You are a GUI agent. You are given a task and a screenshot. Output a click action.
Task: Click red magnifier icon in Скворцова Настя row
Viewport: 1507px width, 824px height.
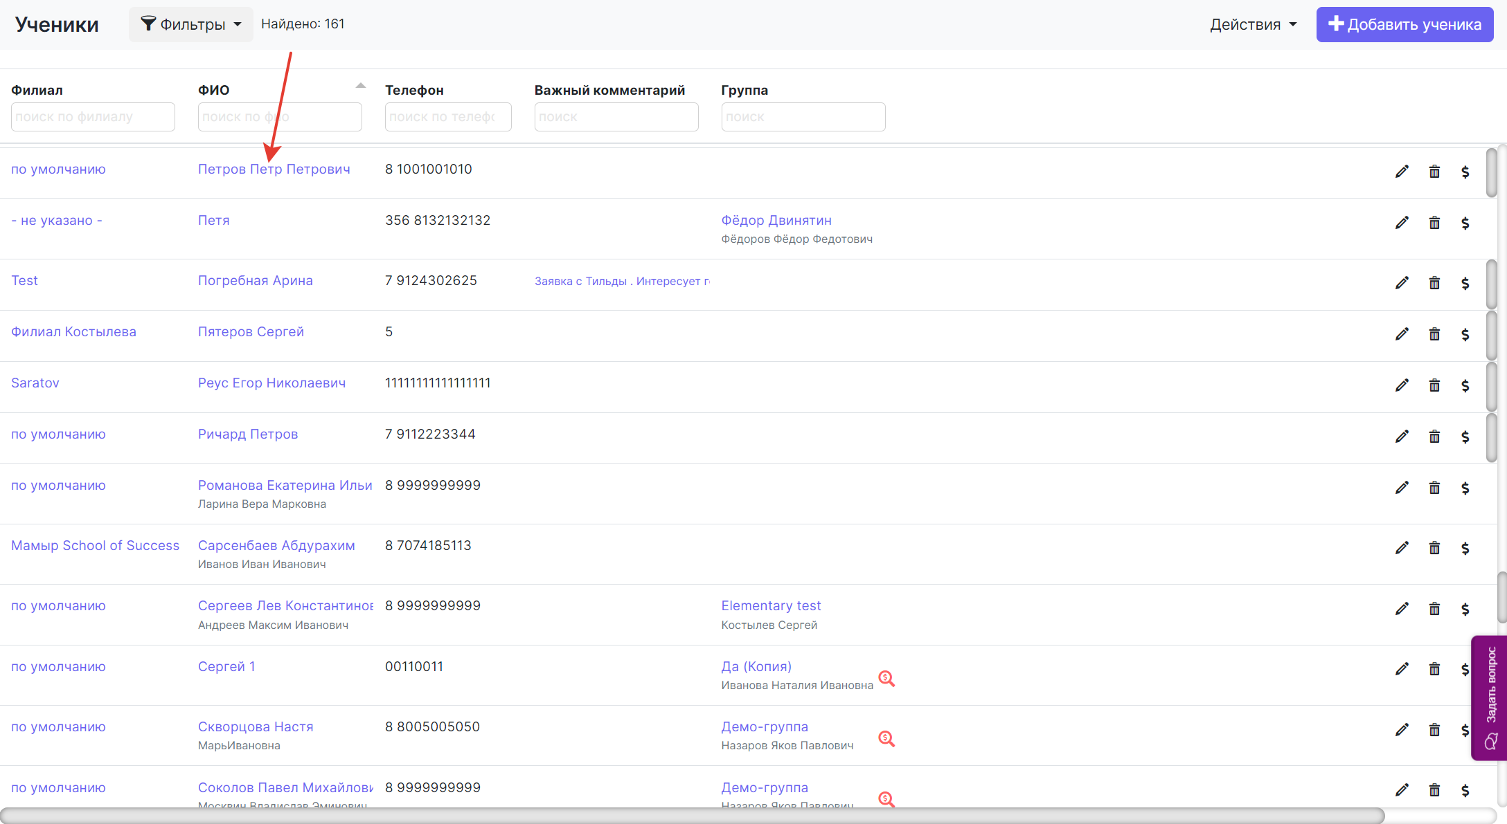886,739
